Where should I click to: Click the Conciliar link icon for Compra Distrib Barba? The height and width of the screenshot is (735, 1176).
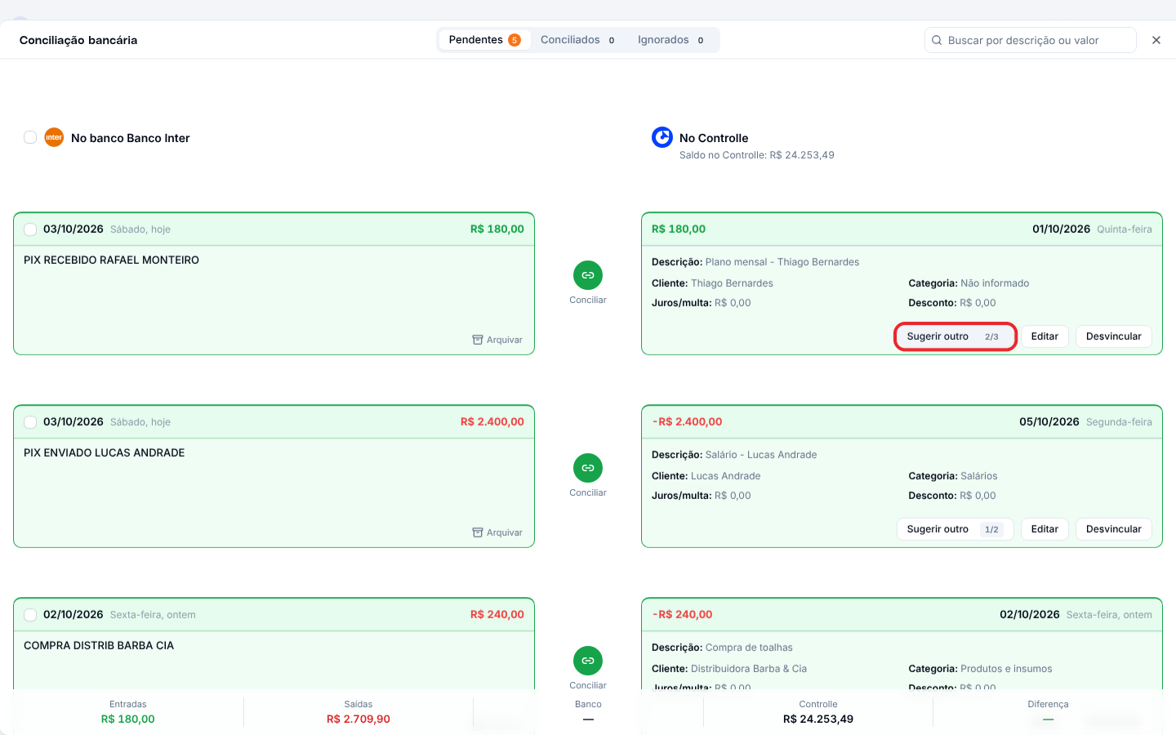tap(588, 661)
